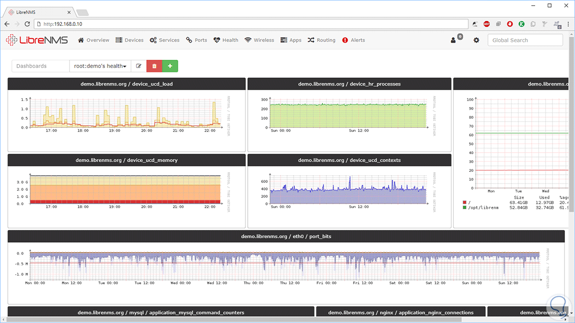Open the Health menu
Image resolution: width=575 pixels, height=323 pixels.
point(226,40)
